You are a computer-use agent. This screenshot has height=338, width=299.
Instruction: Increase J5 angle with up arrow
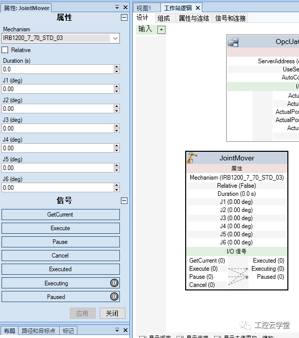pyautogui.click(x=117, y=165)
